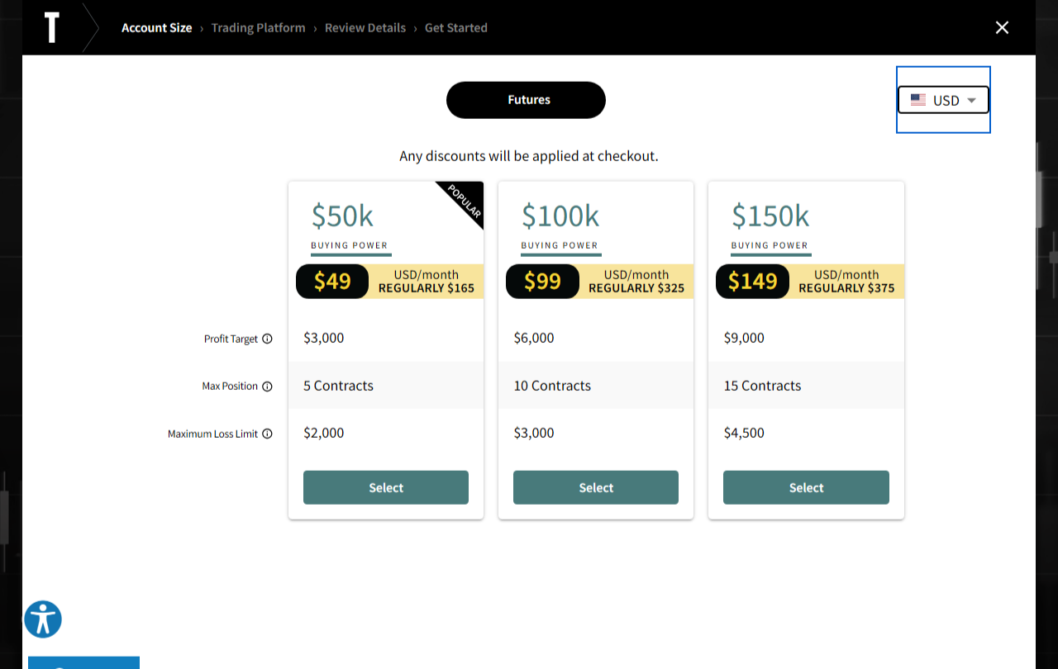The height and width of the screenshot is (669, 1058).
Task: Go to Account Size step
Action: tap(156, 28)
